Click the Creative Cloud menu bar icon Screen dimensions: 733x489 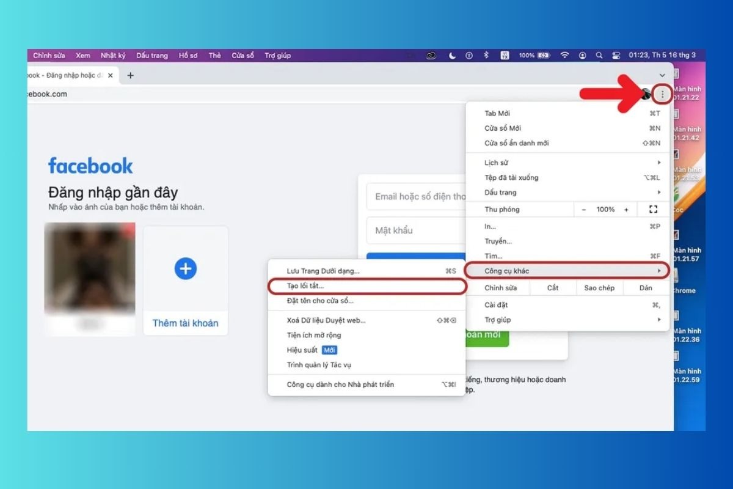pyautogui.click(x=431, y=55)
